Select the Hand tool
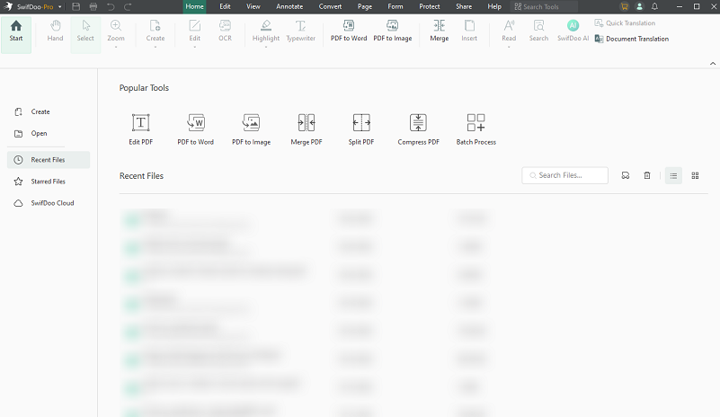 click(x=55, y=31)
